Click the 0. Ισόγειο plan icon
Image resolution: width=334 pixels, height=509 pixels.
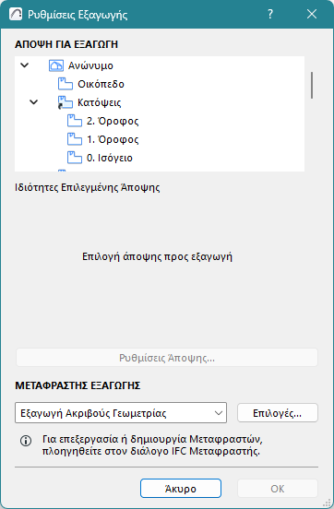[x=75, y=158]
